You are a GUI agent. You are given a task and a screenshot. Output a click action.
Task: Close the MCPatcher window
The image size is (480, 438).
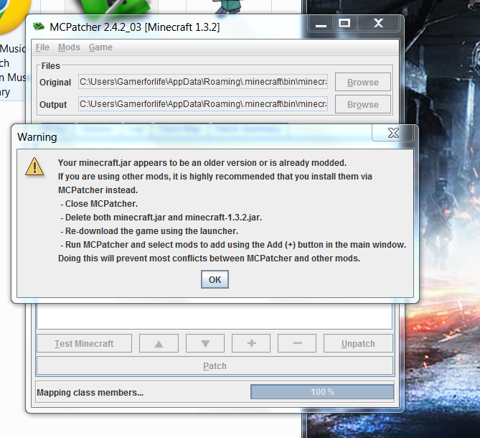point(378,23)
